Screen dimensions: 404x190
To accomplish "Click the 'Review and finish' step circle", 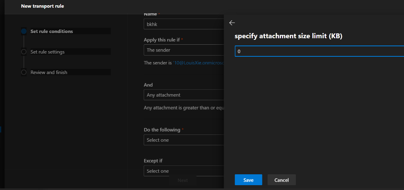I will [x=24, y=72].
